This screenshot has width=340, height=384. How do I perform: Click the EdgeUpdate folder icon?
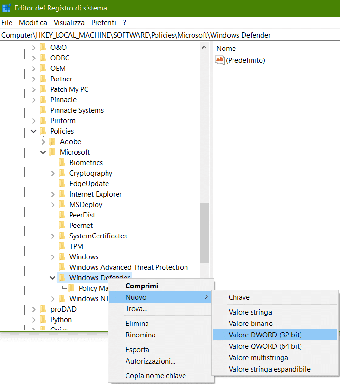coord(62,184)
